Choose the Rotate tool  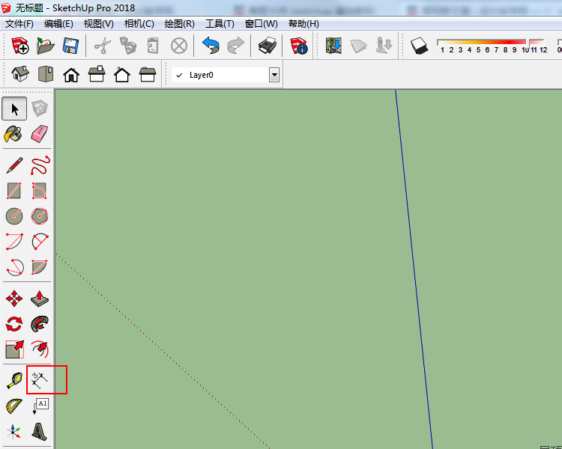pyautogui.click(x=13, y=324)
